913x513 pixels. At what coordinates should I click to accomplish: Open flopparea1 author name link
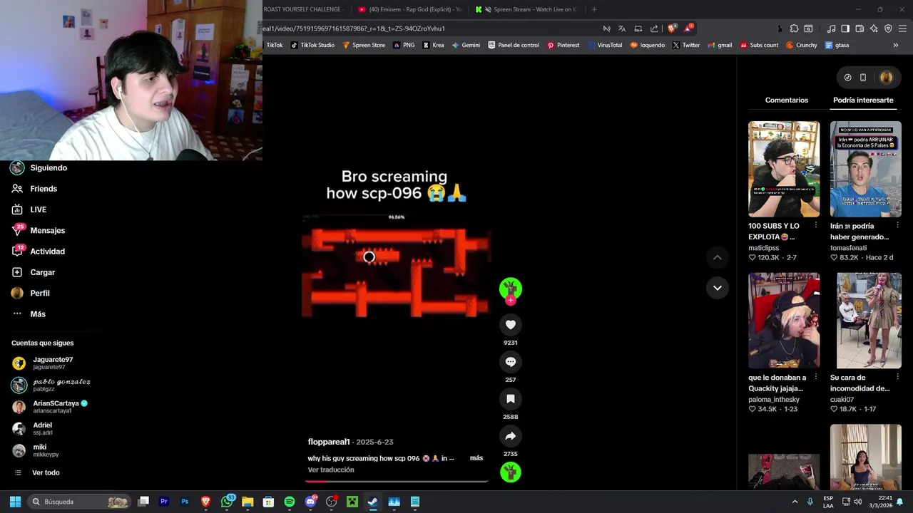point(329,442)
